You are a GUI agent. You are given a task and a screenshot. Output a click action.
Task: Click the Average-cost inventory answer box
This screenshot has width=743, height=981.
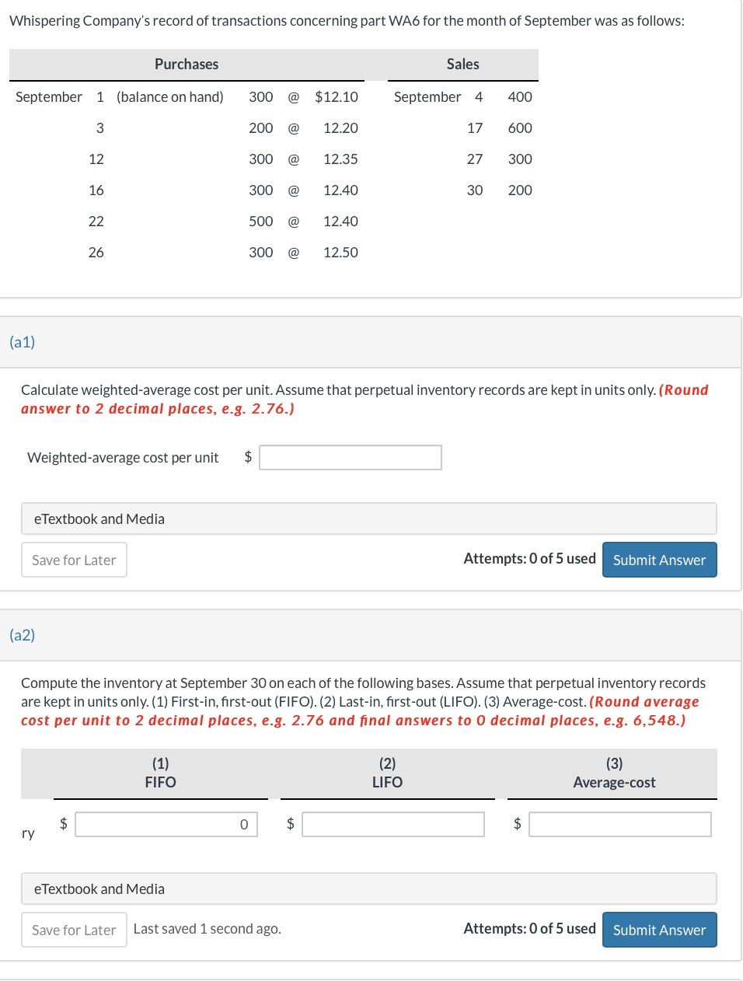[x=619, y=824]
